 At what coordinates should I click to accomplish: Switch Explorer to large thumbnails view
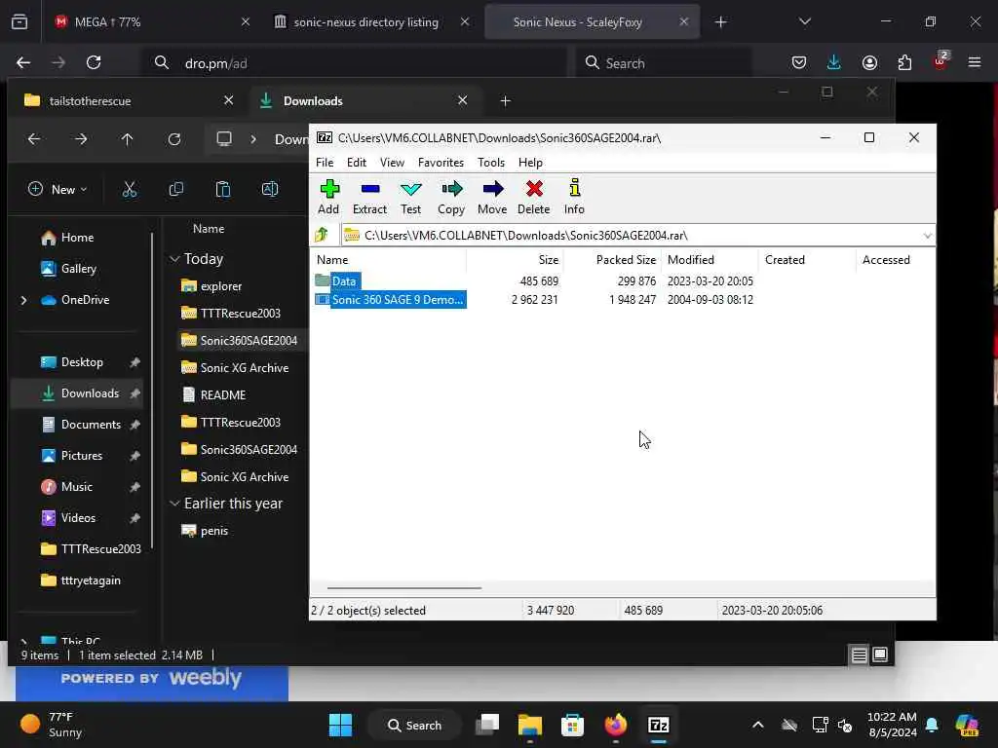880,655
